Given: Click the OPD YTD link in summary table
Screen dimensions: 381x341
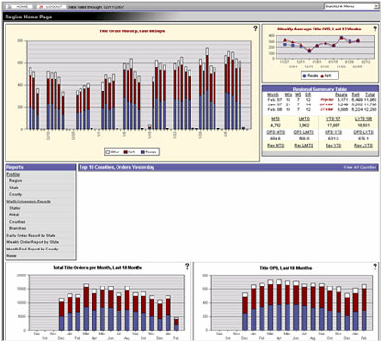Looking at the screenshot, I should (x=333, y=132).
